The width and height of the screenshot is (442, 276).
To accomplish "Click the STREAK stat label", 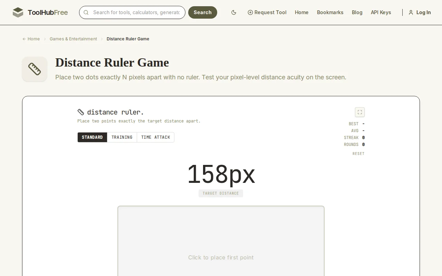I will pyautogui.click(x=351, y=138).
